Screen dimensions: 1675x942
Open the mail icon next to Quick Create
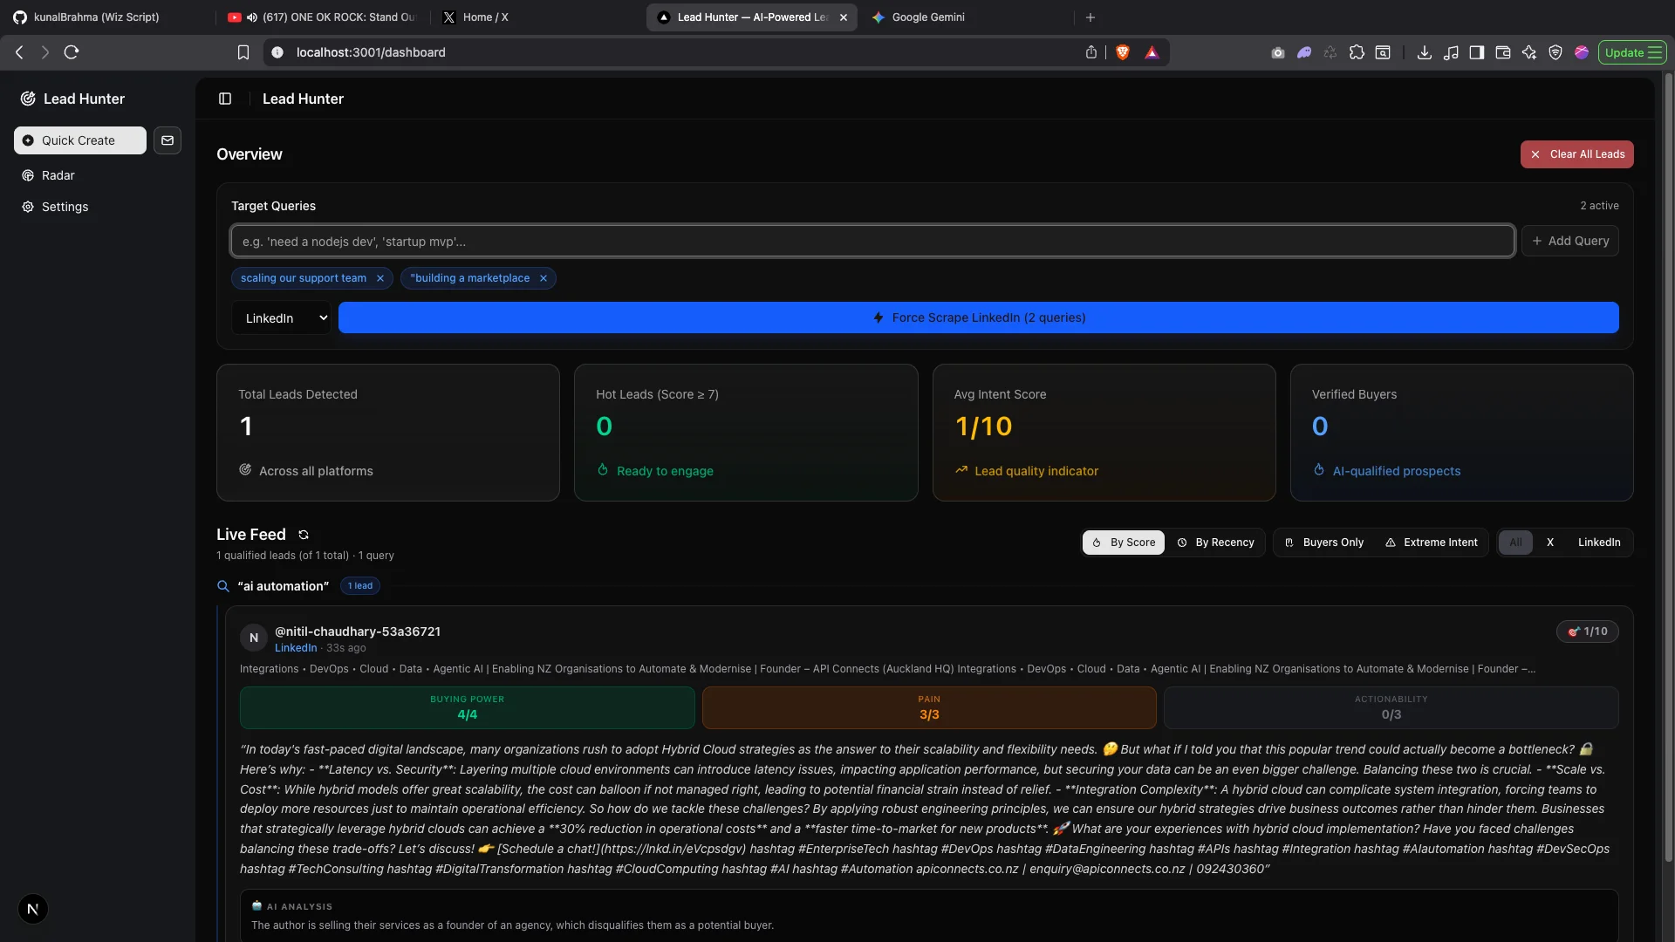click(167, 140)
